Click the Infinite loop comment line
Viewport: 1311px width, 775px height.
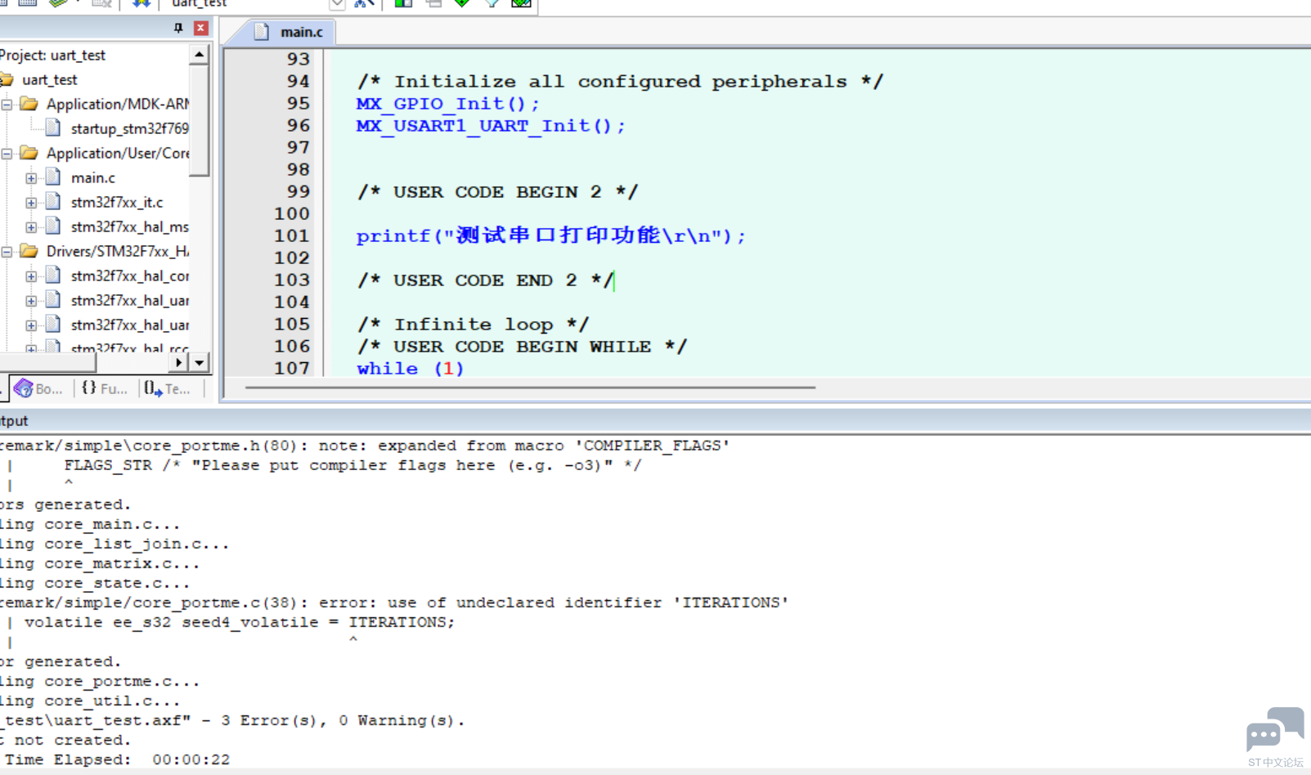[473, 325]
